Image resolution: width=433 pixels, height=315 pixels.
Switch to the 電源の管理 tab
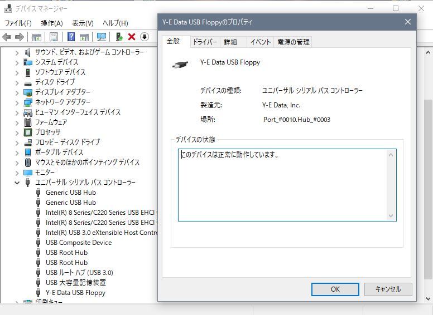coord(294,42)
